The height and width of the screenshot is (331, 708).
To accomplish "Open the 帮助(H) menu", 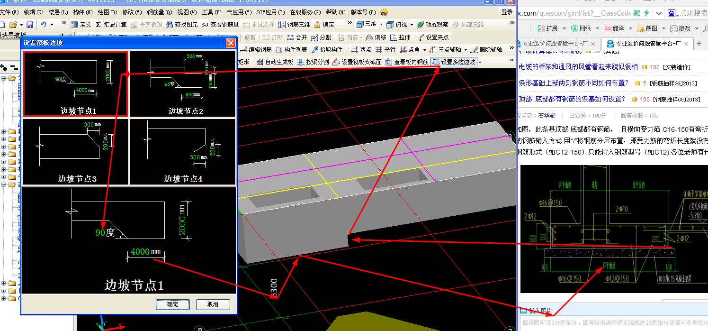I will click(x=335, y=12).
